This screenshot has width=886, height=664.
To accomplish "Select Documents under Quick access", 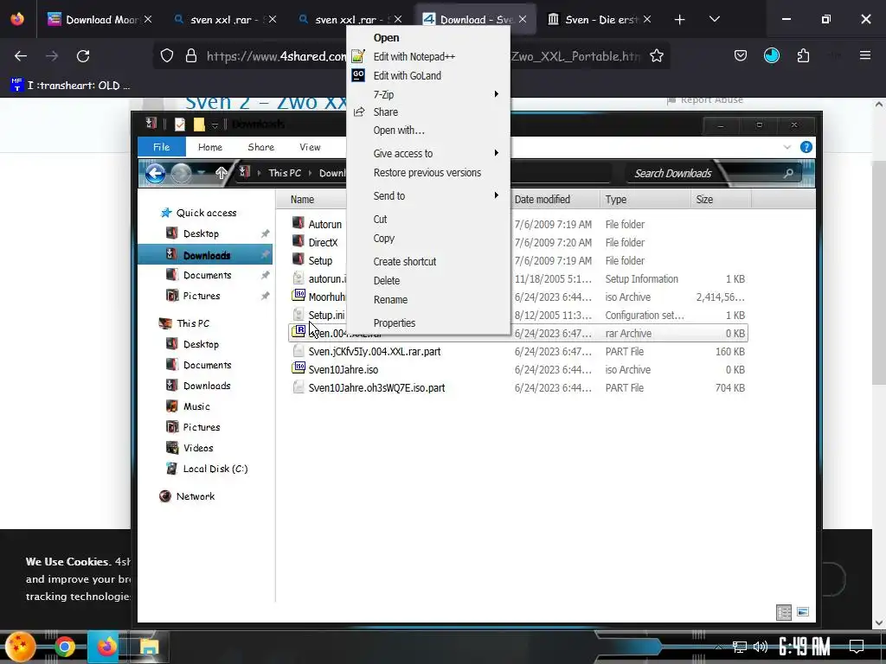I will click(x=207, y=275).
